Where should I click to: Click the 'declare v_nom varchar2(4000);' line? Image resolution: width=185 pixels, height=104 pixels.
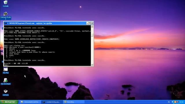(23, 47)
